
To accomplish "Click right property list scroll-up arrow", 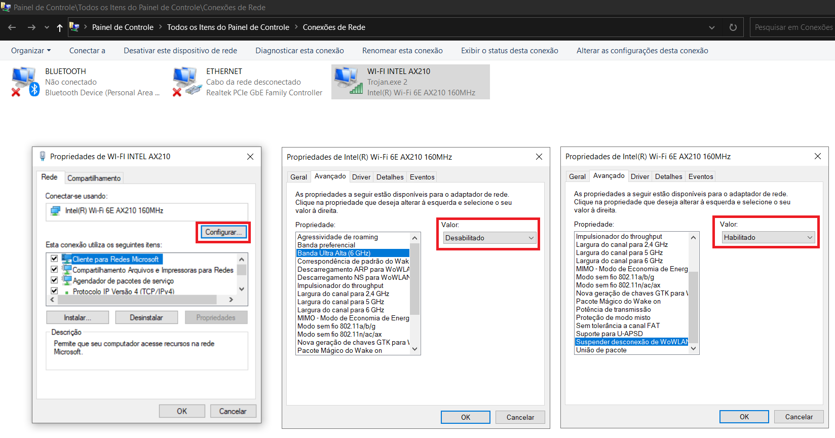I will click(x=694, y=237).
